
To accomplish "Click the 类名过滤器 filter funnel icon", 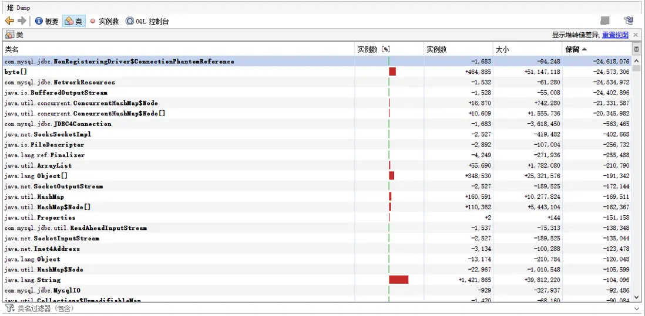I will point(9,308).
